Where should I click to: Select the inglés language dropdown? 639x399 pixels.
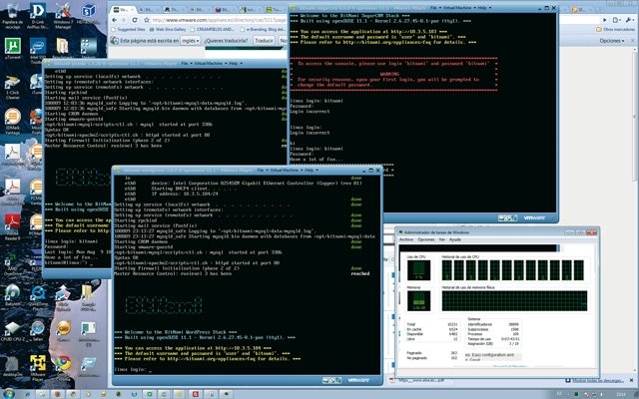[x=191, y=41]
